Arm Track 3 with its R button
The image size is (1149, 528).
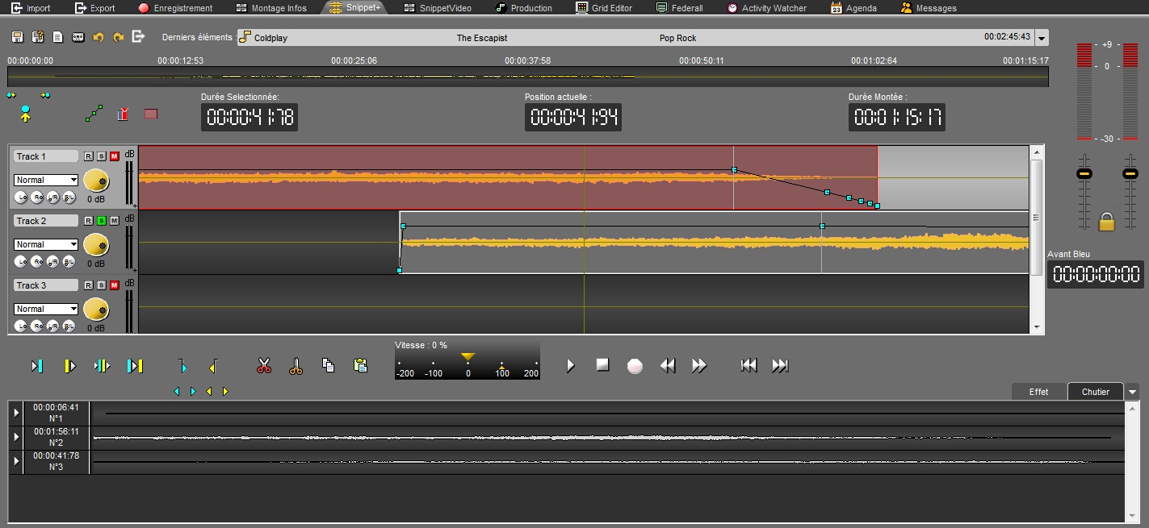tap(89, 285)
